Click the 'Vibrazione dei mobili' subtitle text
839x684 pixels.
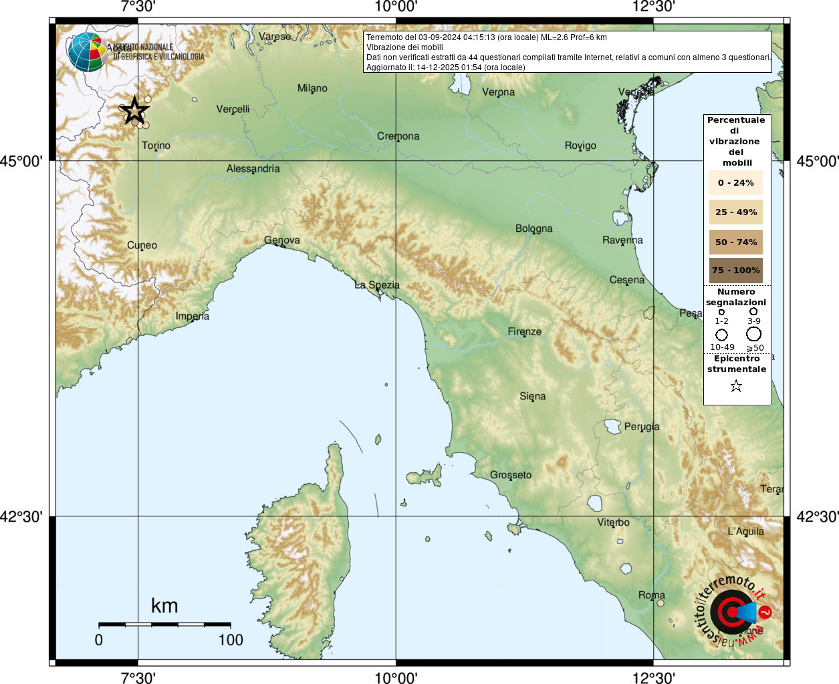(x=404, y=47)
